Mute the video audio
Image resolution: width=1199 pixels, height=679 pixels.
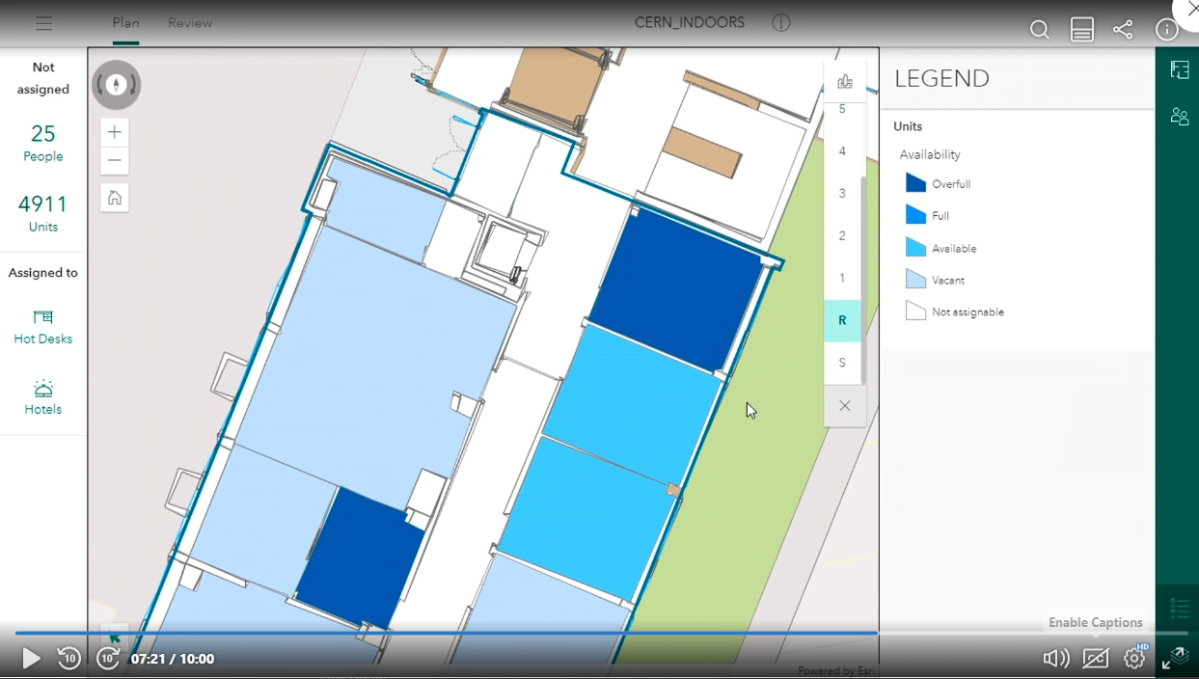[1056, 658]
